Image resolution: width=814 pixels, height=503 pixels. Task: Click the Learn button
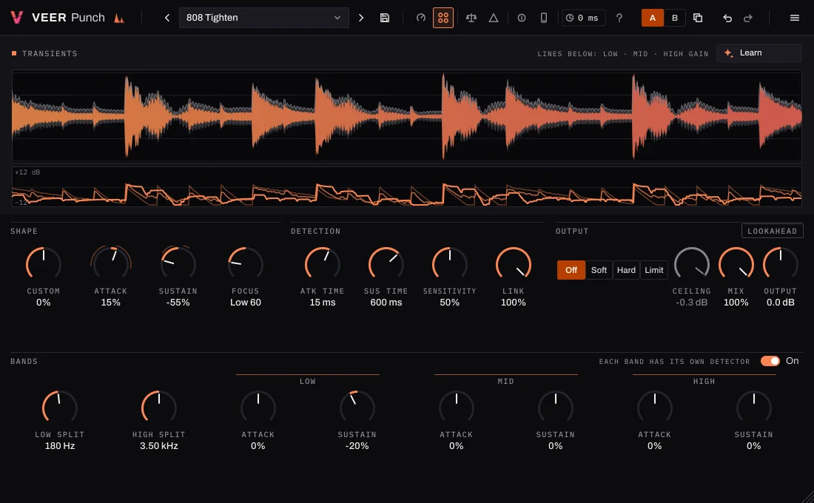pyautogui.click(x=759, y=53)
